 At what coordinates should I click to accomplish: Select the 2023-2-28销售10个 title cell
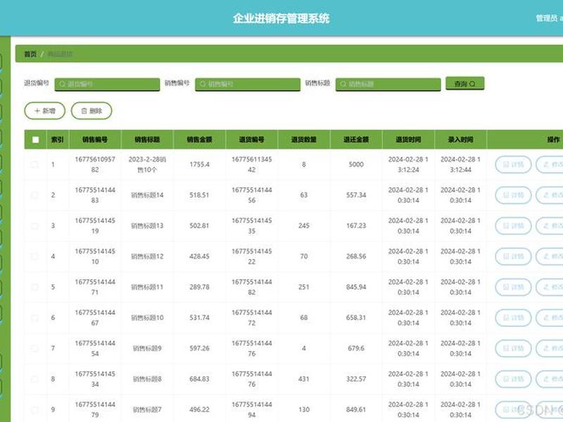(147, 165)
